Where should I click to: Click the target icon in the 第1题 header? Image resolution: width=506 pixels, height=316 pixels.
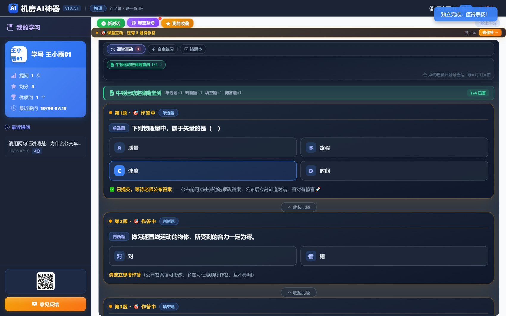tap(136, 113)
